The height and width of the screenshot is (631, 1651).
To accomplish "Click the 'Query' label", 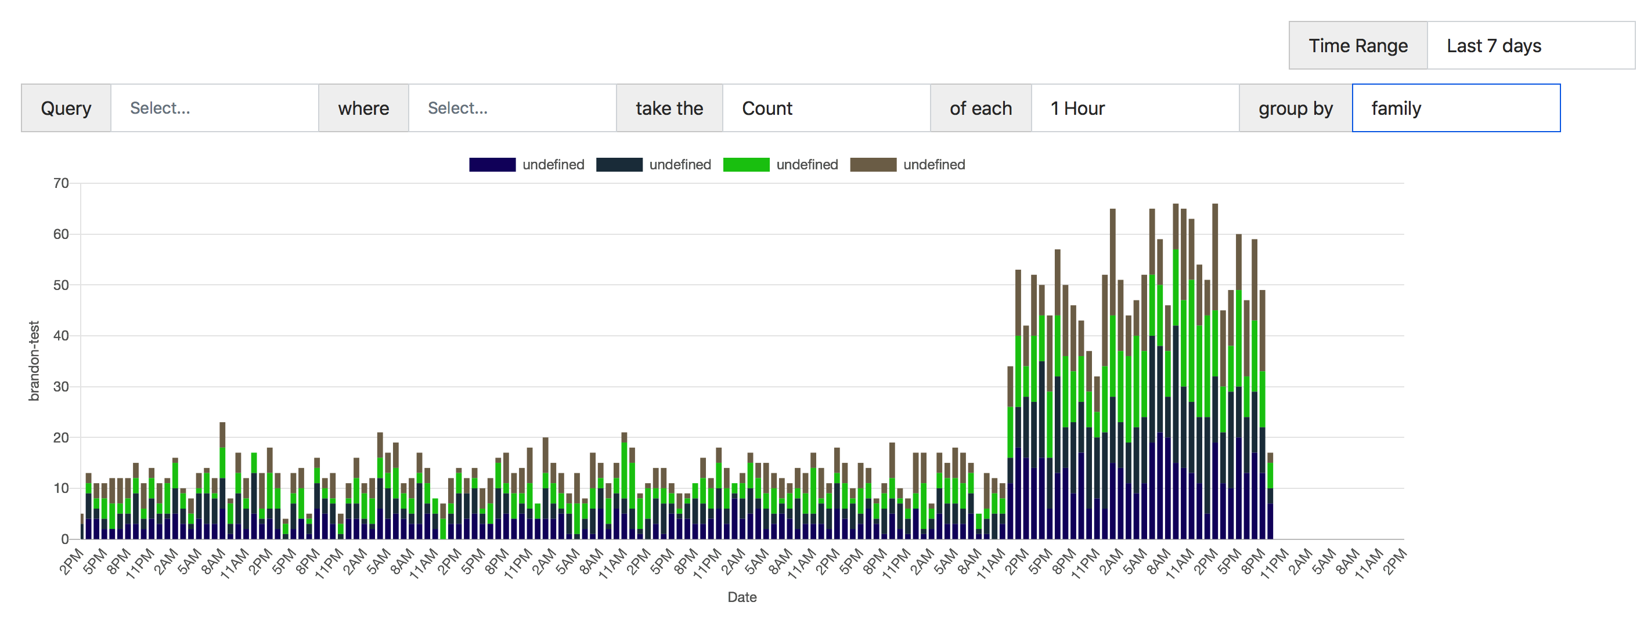I will tap(66, 108).
